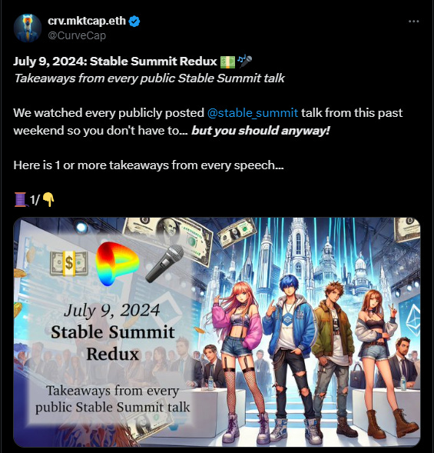434x453 pixels.
Task: Open the @CurveCap handle
Action: pyautogui.click(x=77, y=35)
